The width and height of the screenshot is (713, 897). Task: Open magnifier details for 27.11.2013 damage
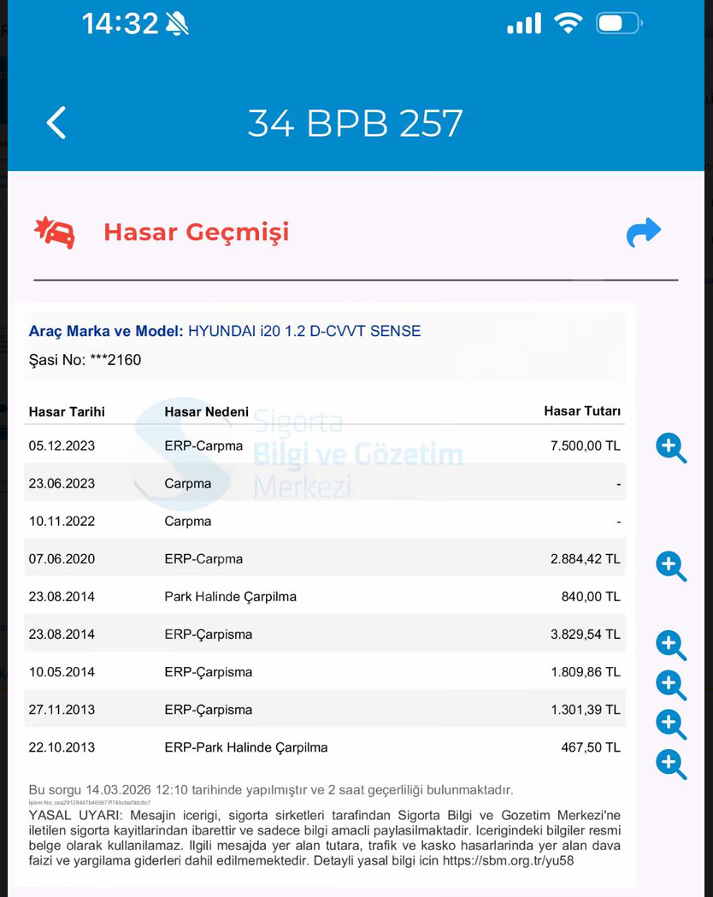(x=671, y=724)
